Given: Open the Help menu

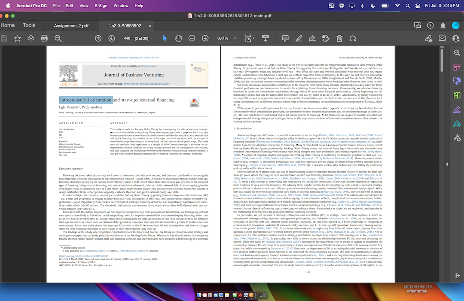Looking at the screenshot, I should (139, 6).
